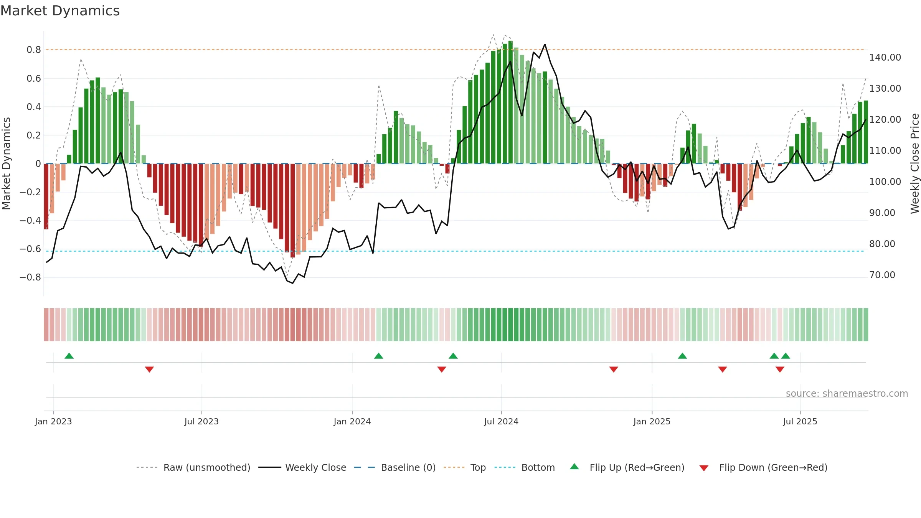Viewport: 921px width, 518px height.
Task: Toggle the Raw (unsmoothed) legend entry
Action: (193, 467)
